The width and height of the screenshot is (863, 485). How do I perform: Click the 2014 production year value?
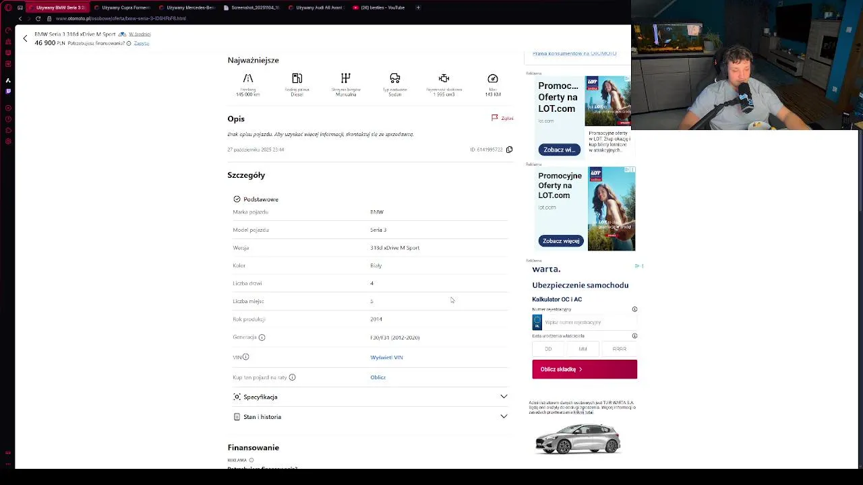tap(376, 319)
